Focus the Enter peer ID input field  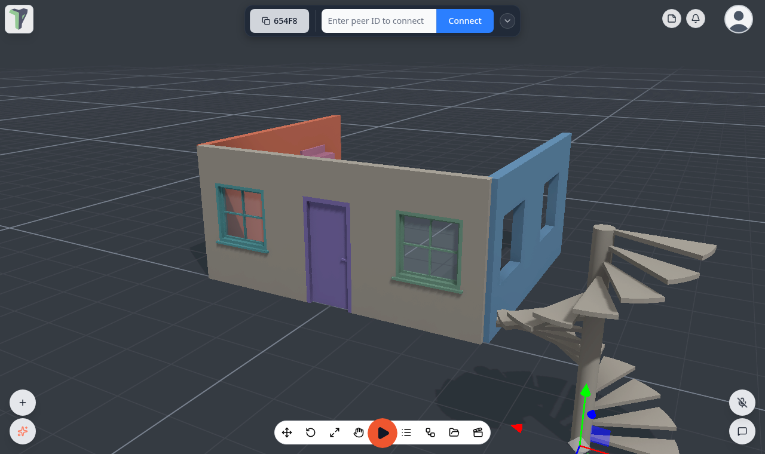379,21
